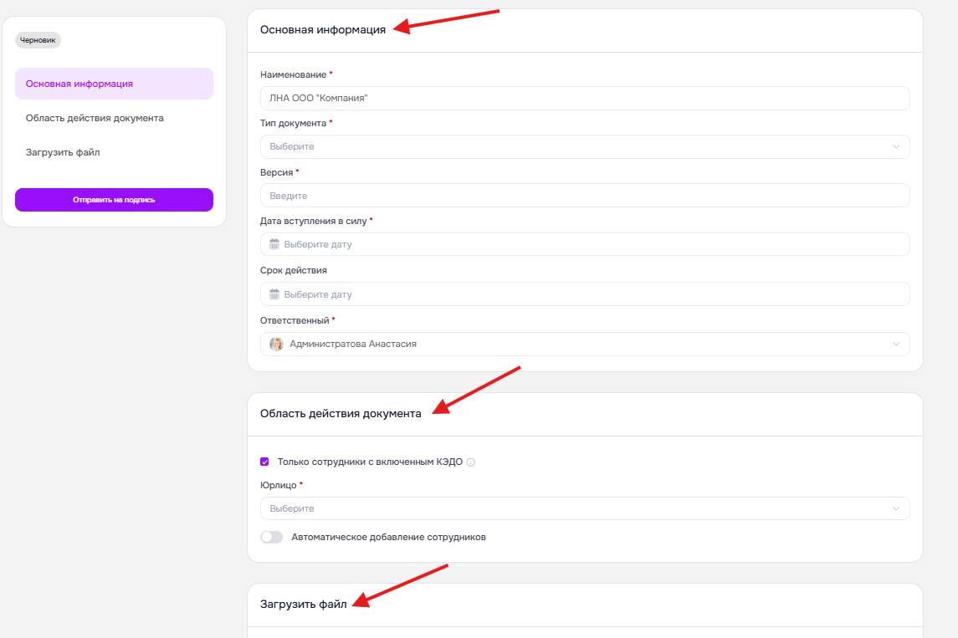Screen dimensions: 958x638
Task: Focus the Версия input field
Action: (585, 196)
